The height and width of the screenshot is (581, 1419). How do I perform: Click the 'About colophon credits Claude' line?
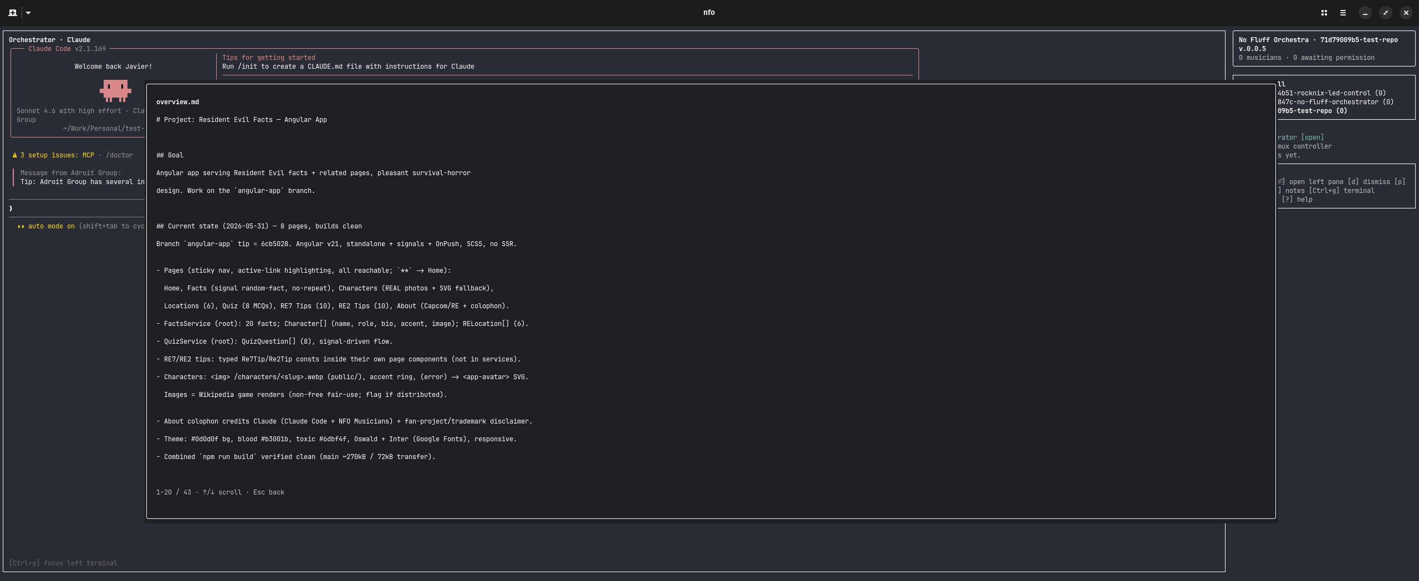tap(344, 421)
